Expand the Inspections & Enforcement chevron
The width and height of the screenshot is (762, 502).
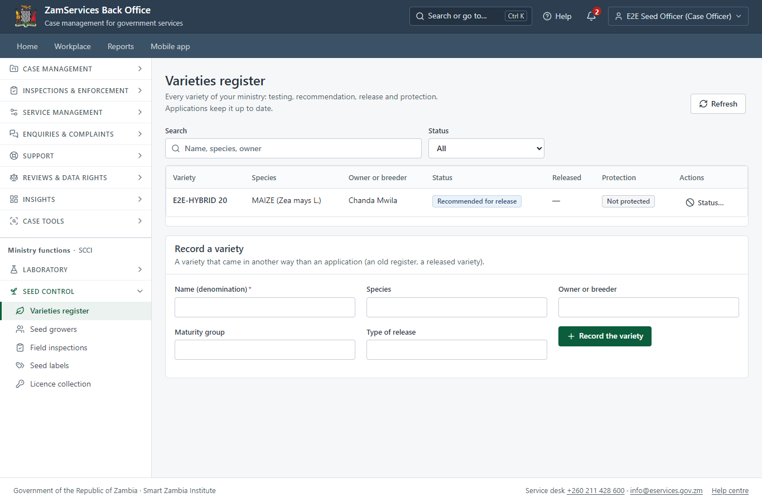(140, 90)
